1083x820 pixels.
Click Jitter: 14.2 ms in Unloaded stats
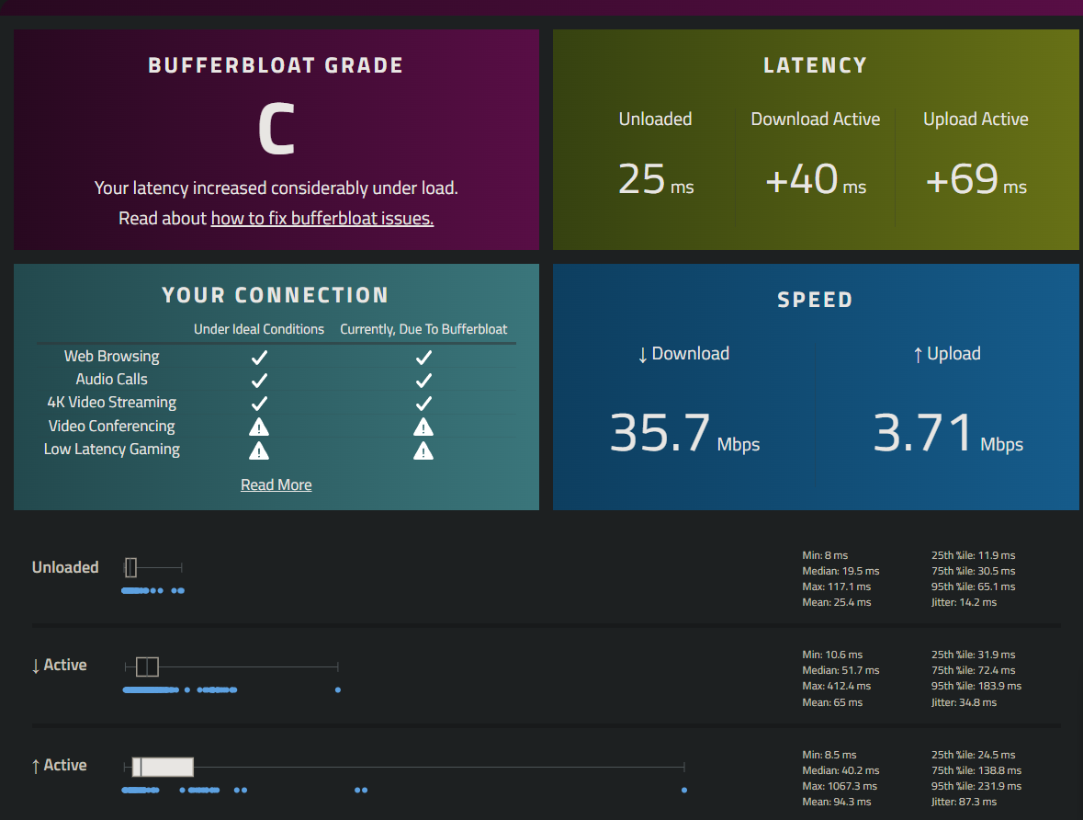coord(965,602)
